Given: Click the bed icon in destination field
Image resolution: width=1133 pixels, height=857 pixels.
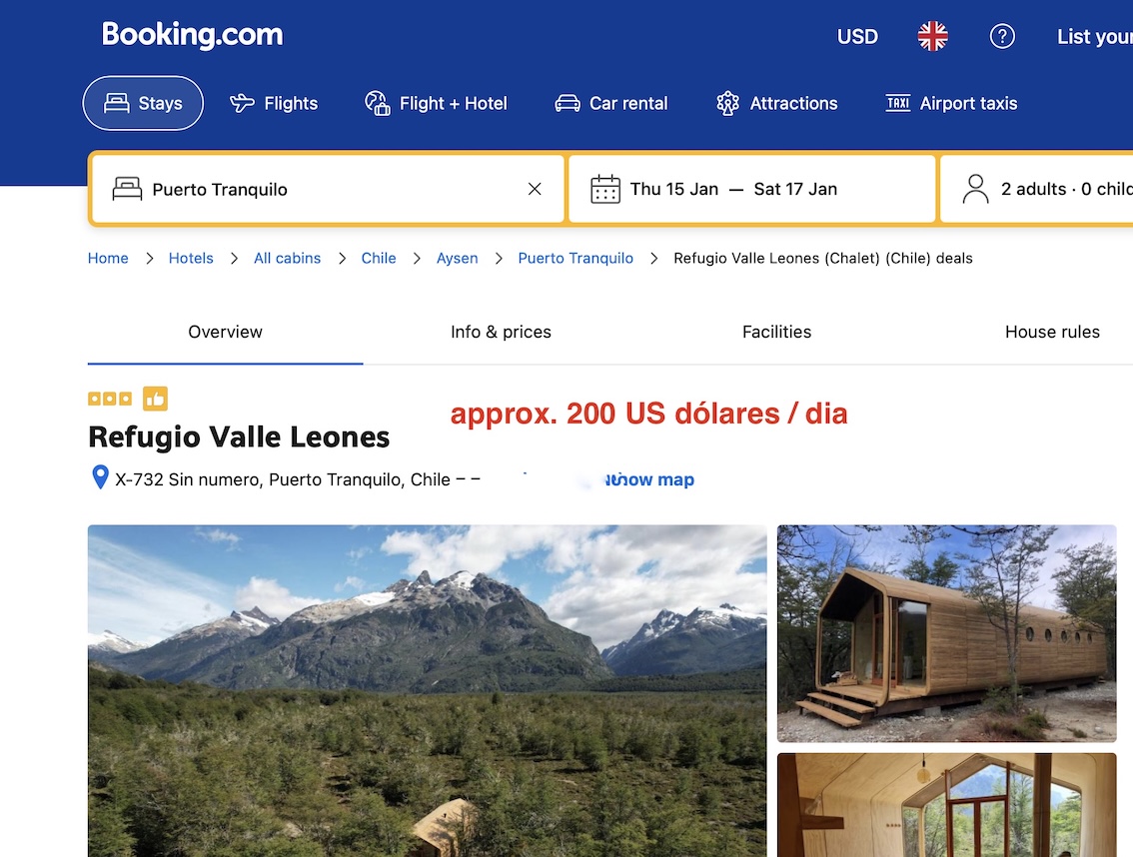Looking at the screenshot, I should 127,190.
